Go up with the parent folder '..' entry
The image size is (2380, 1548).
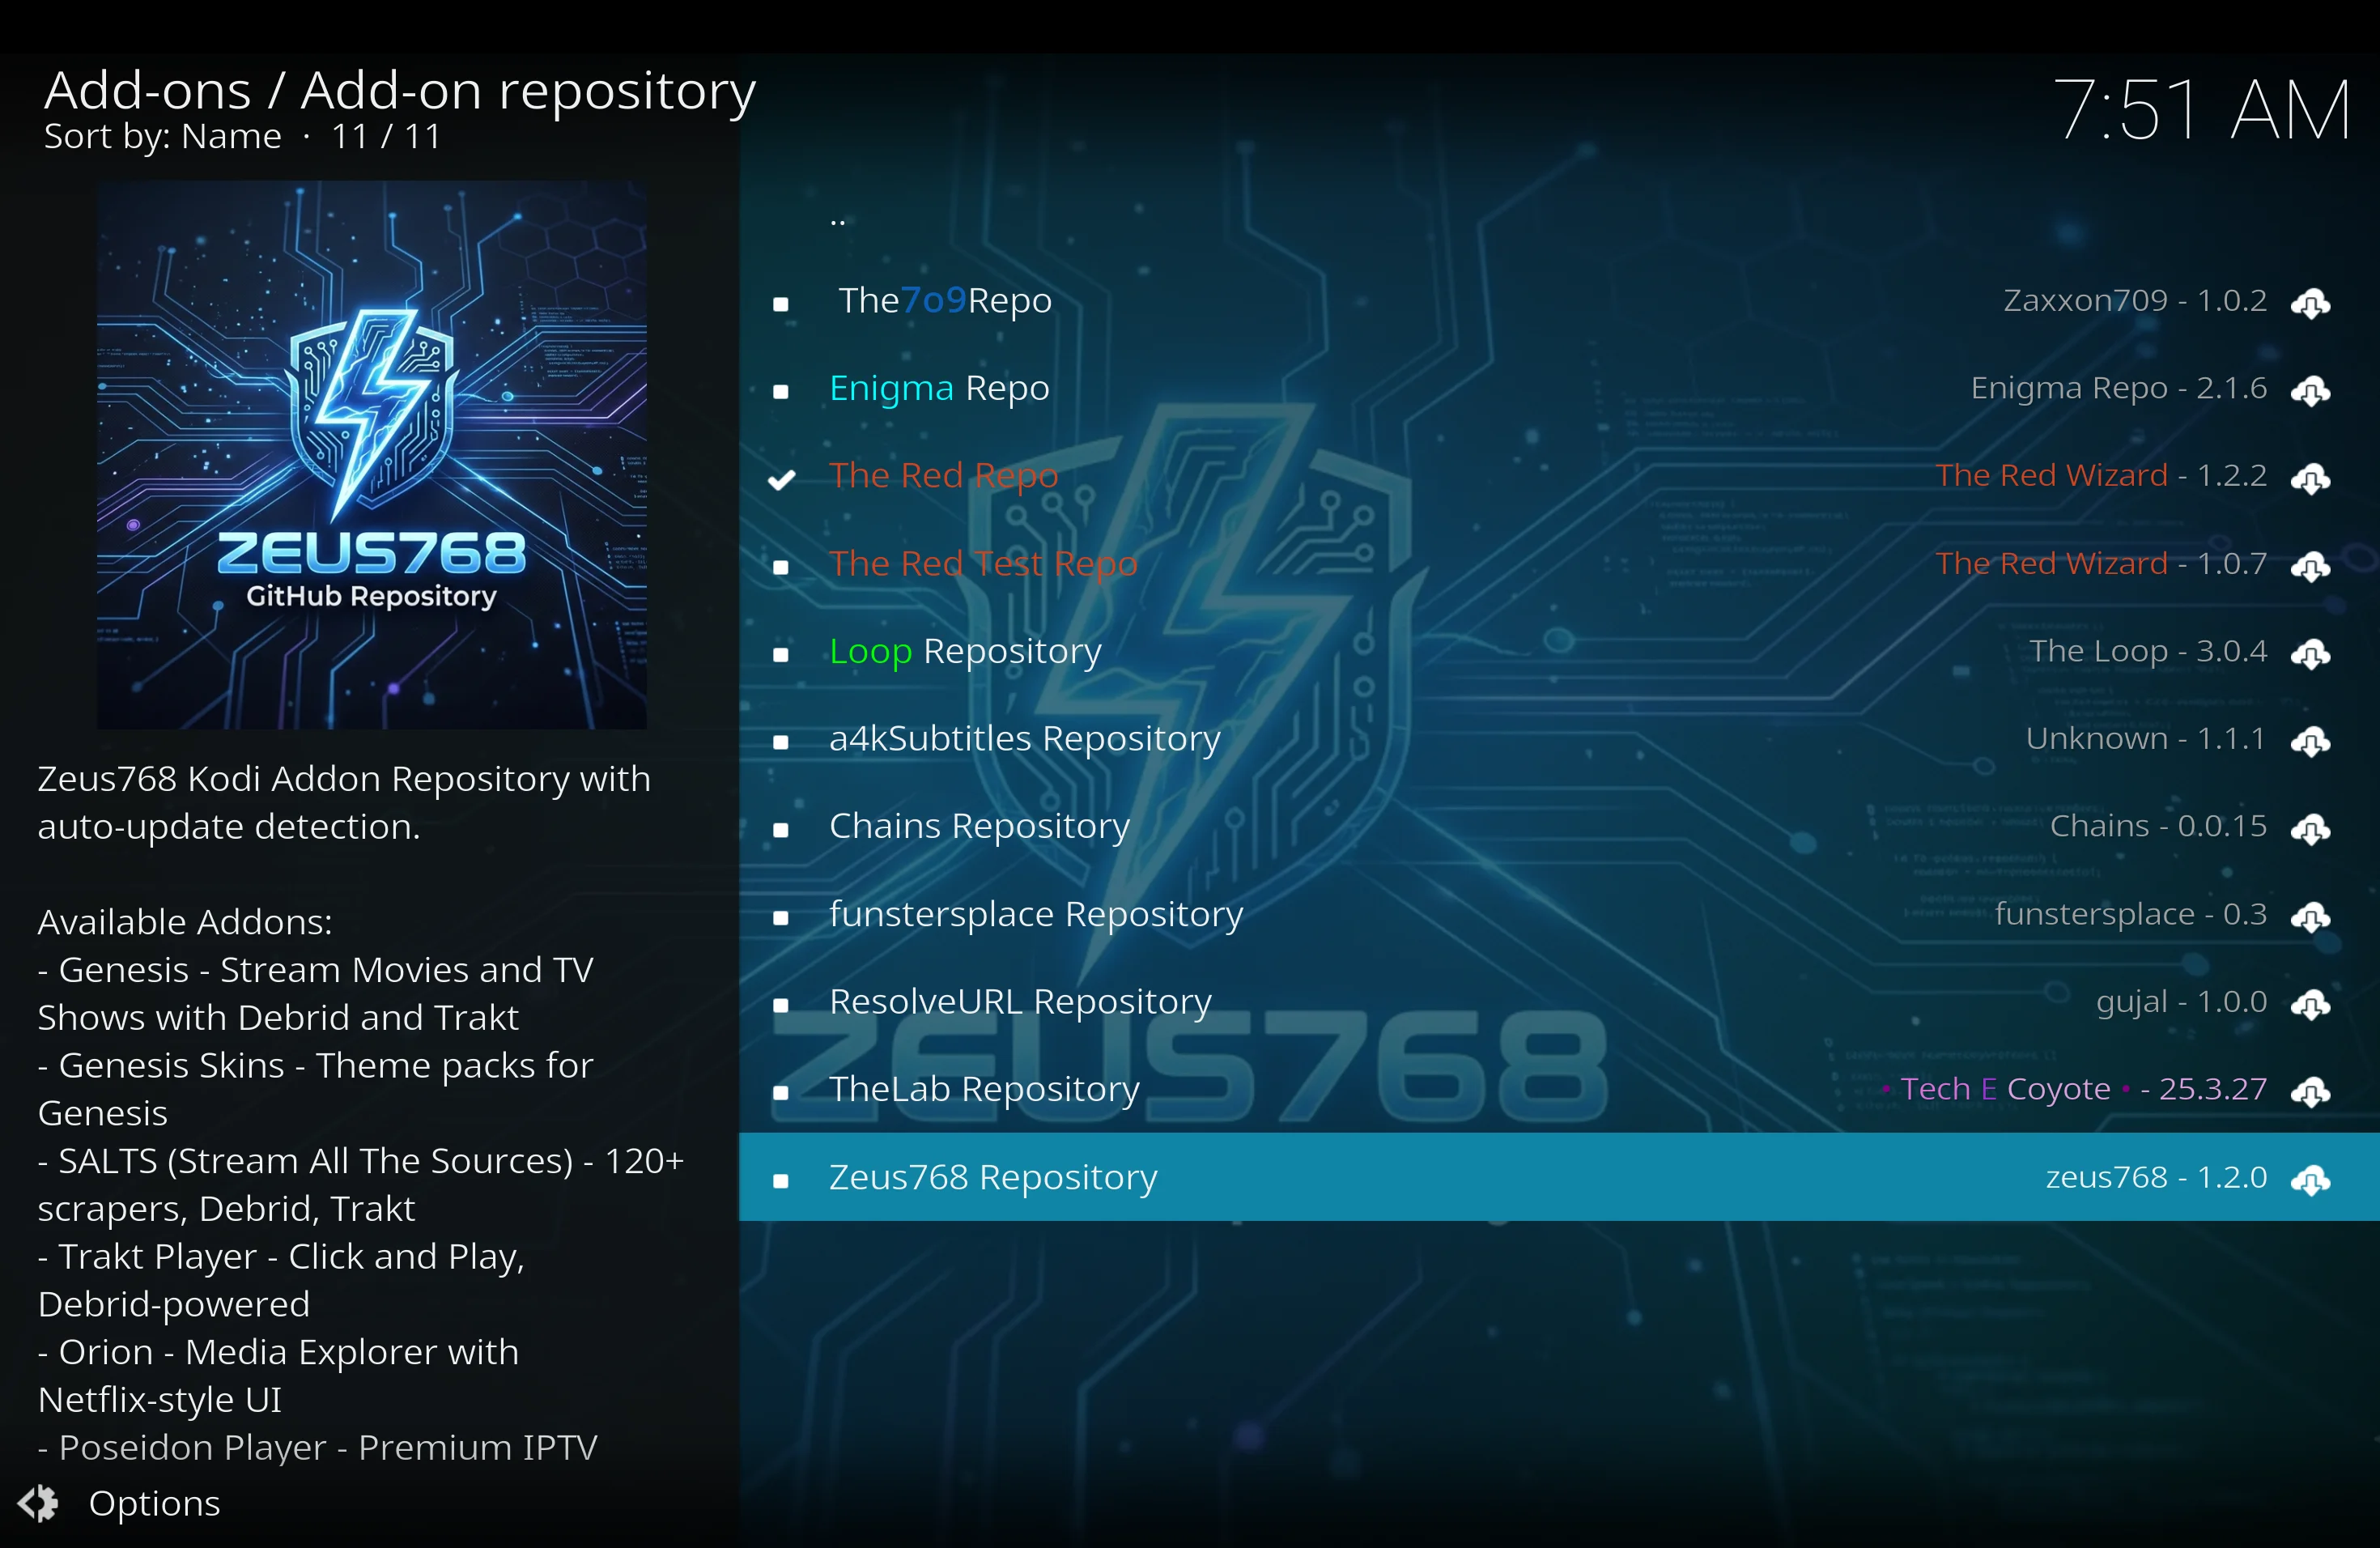click(x=1559, y=213)
